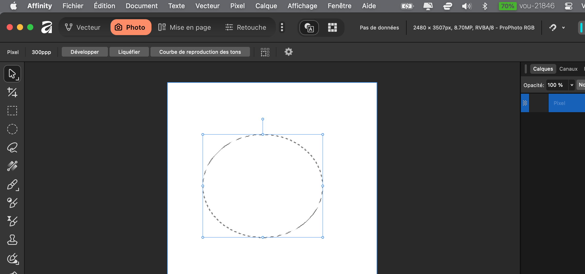Click the shapes and text frame toolbar icon
This screenshot has width=585, height=274.
(309, 27)
